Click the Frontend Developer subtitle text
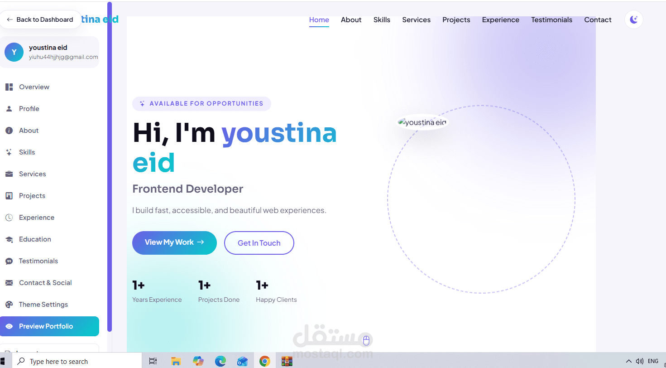The width and height of the screenshot is (666, 368). [x=188, y=189]
